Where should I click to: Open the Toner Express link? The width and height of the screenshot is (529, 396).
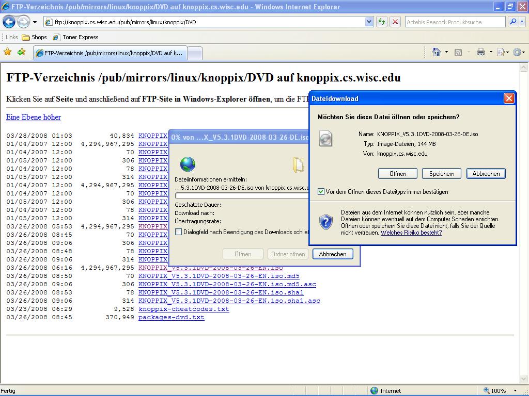click(x=76, y=37)
